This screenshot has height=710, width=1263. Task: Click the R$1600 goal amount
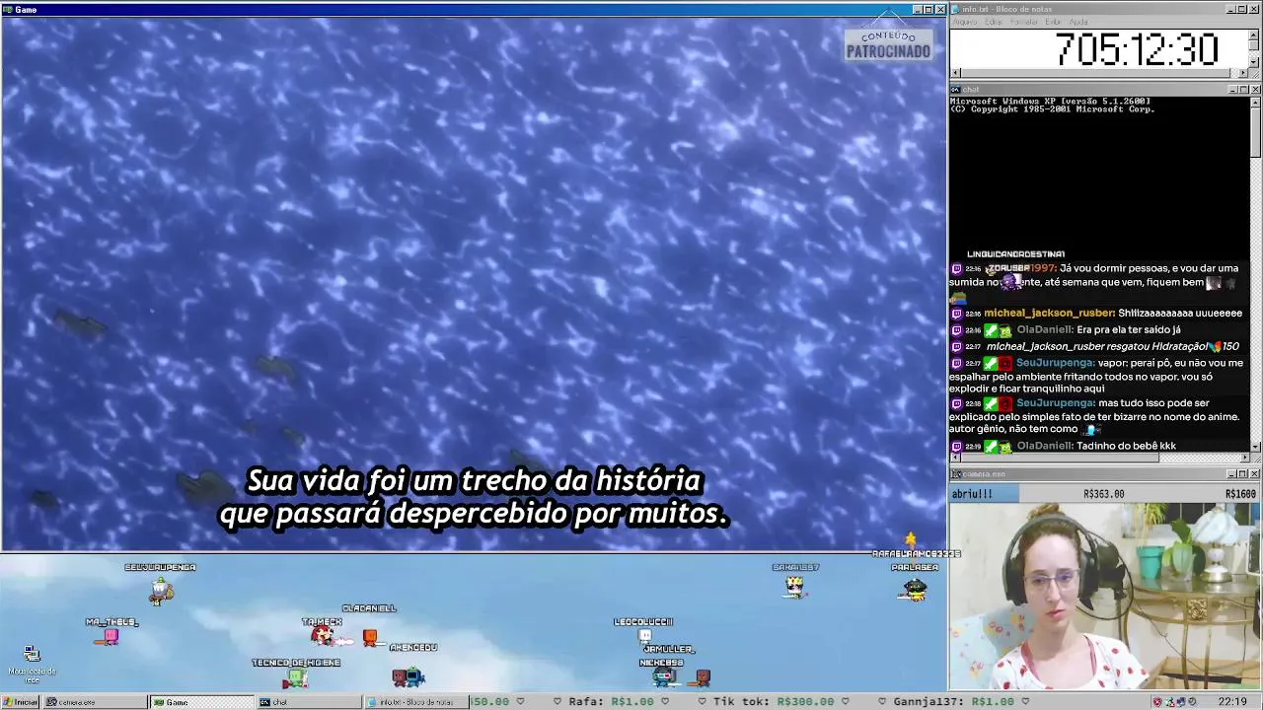point(1240,494)
